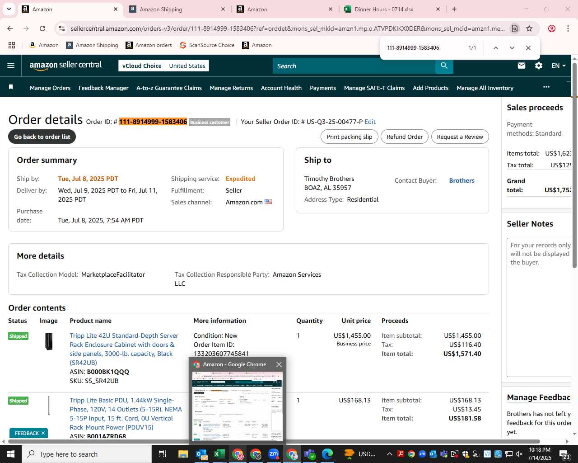This screenshot has width=578, height=463.
Task: Open File Explorer from the taskbar
Action: pyautogui.click(x=183, y=454)
